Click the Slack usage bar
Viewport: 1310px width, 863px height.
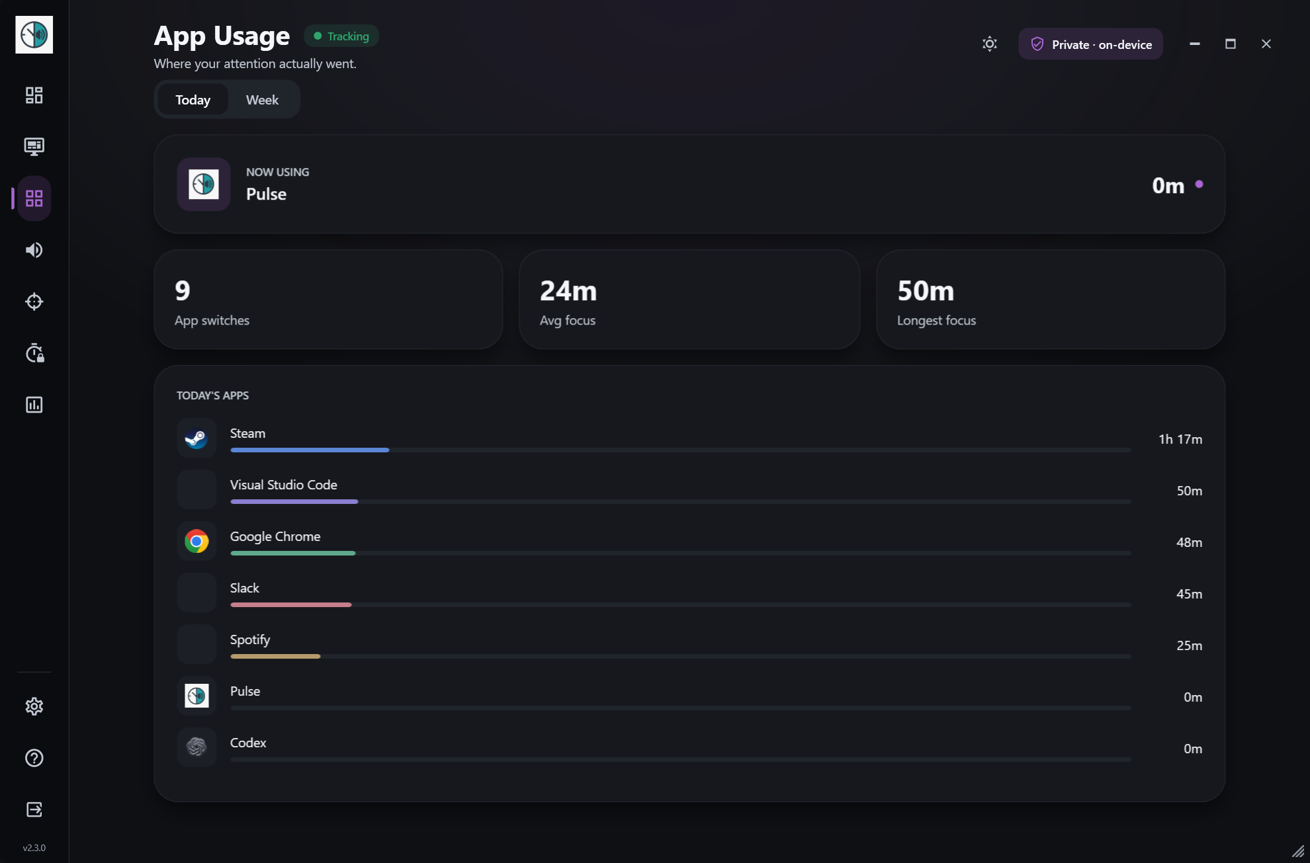point(681,604)
